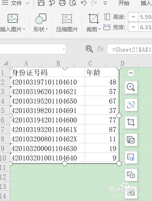Click ID 420103196201104621

[44, 92]
